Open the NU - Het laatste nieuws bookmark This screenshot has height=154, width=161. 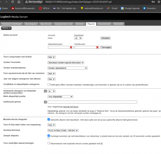pyautogui.click(x=65, y=8)
